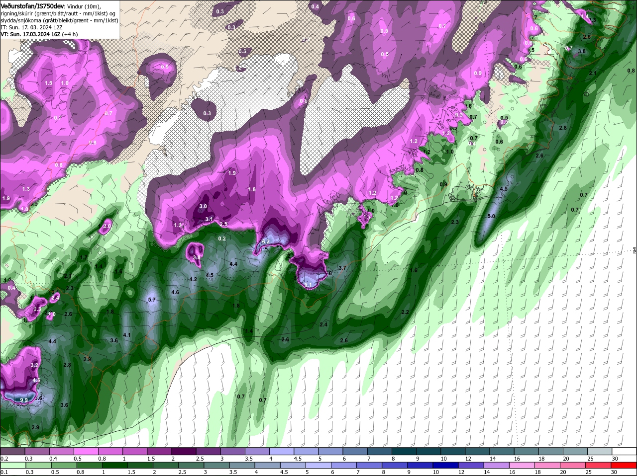The image size is (637, 476).
Task: Click the white swatch labeled 30 in the upper legend row
Action: (x=625, y=452)
